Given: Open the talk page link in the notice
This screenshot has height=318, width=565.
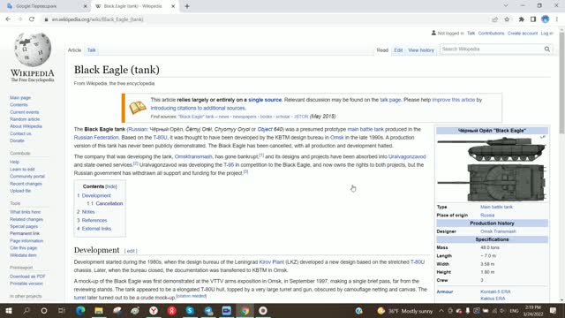Looking at the screenshot, I should click(x=390, y=100).
